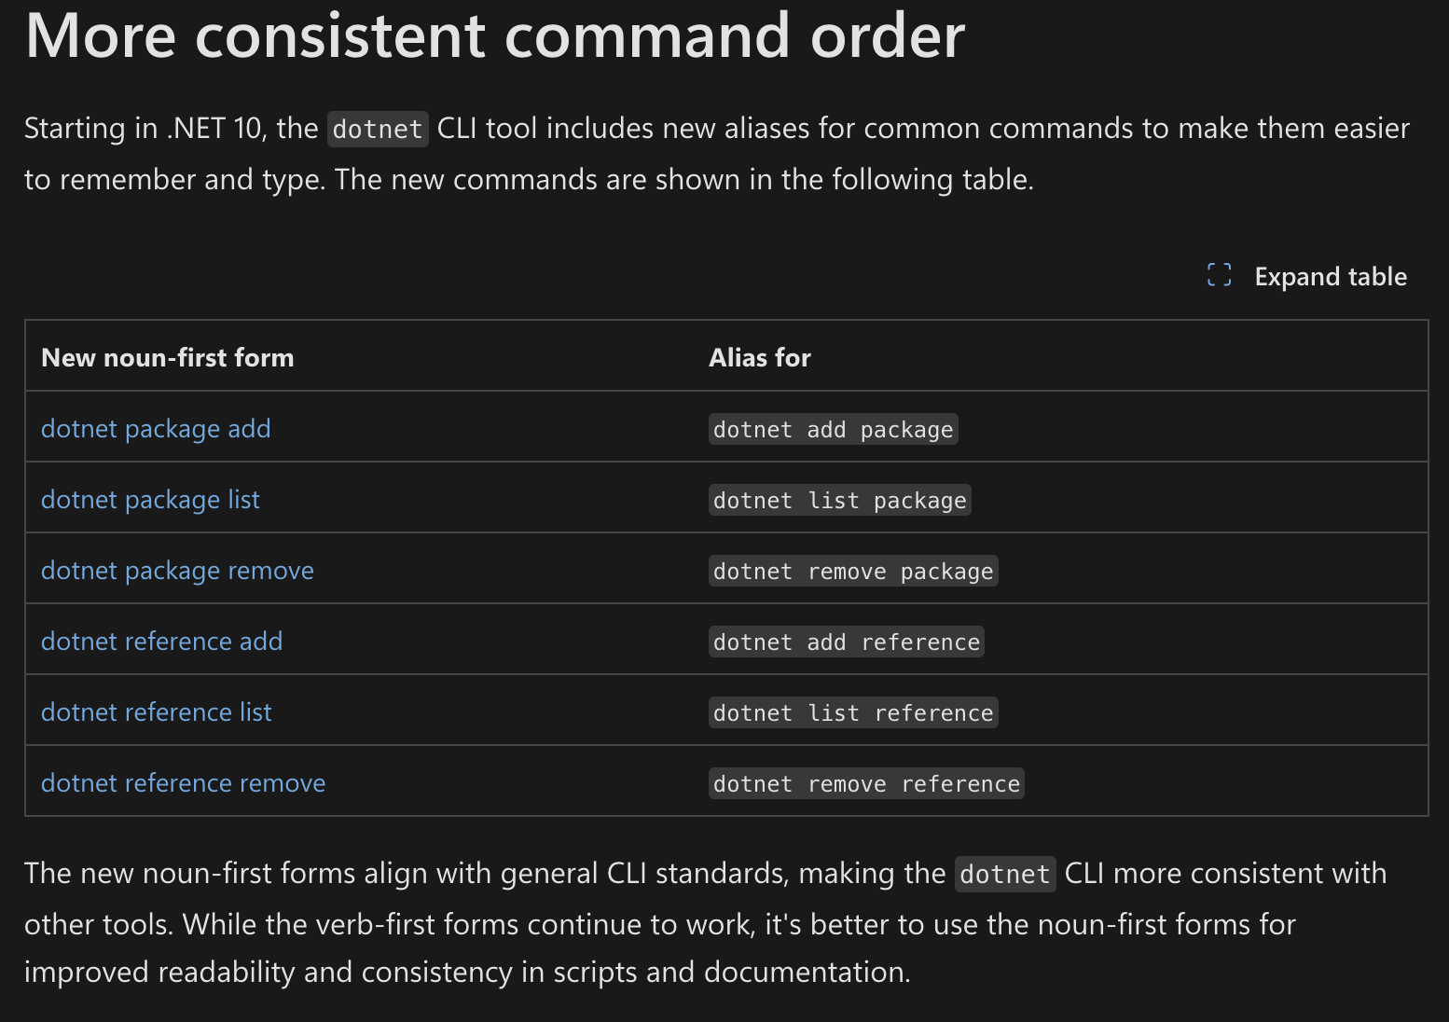Click the dotnet list package code cell

coord(839,501)
